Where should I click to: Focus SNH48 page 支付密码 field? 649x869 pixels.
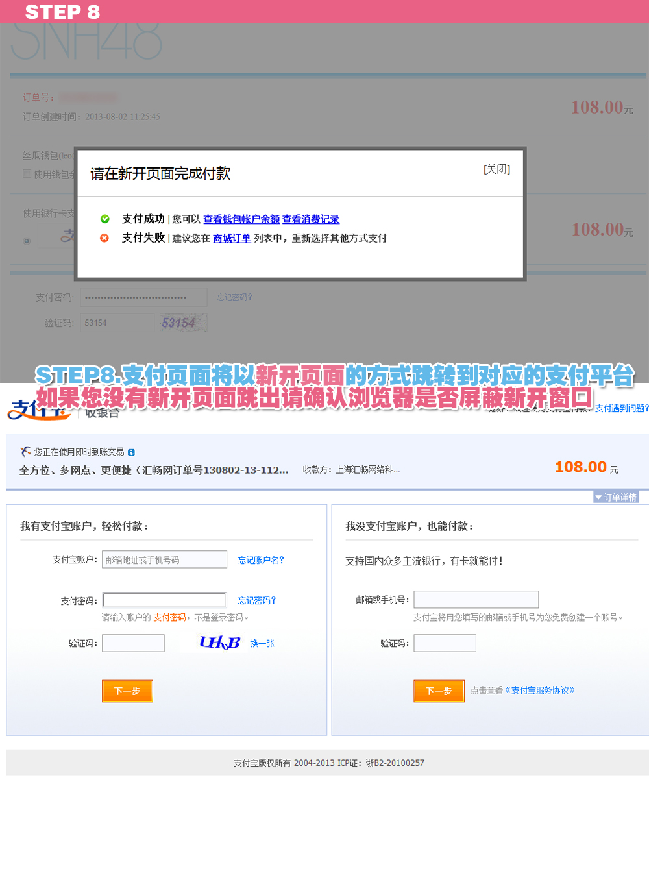[x=143, y=297]
